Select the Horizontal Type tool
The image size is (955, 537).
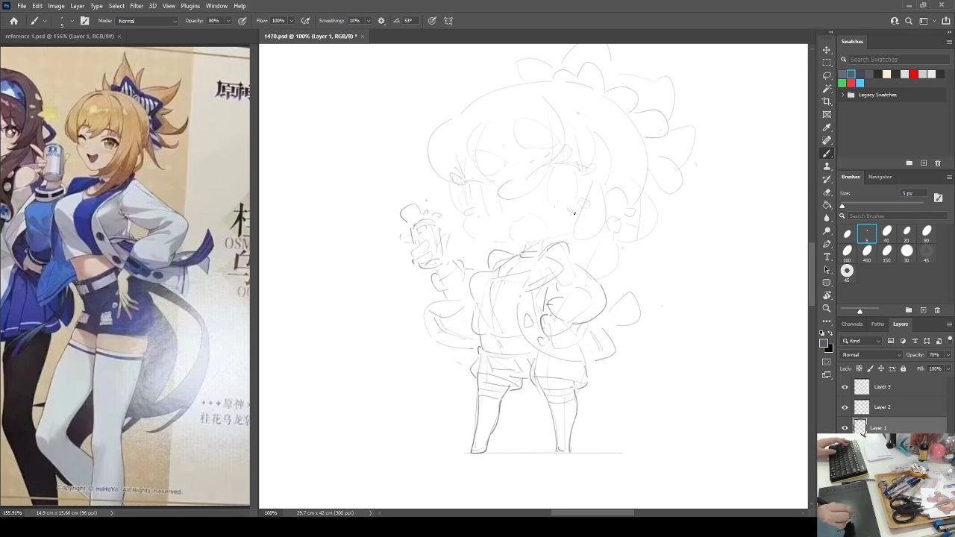pos(827,257)
